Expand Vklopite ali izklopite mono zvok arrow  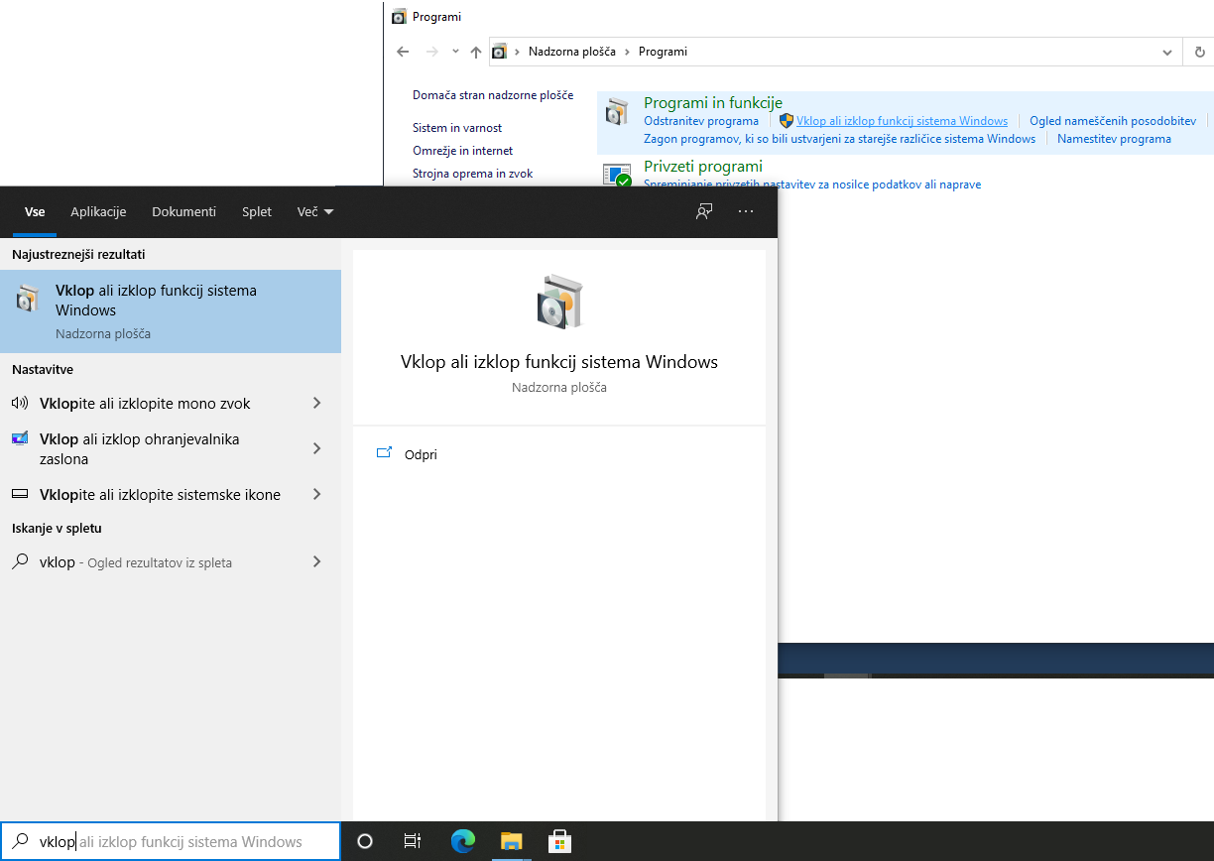(316, 403)
